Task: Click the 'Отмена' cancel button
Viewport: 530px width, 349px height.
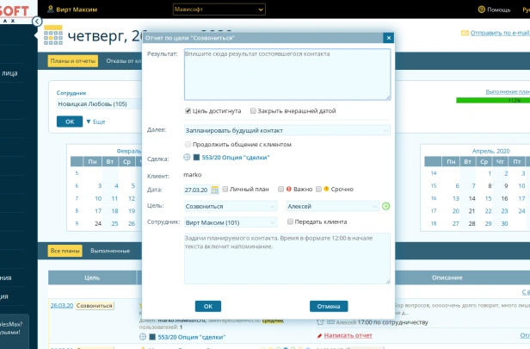Action: tap(329, 306)
